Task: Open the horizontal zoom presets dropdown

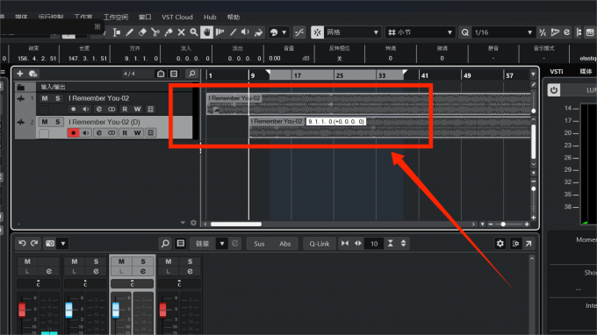Action: tap(482, 225)
